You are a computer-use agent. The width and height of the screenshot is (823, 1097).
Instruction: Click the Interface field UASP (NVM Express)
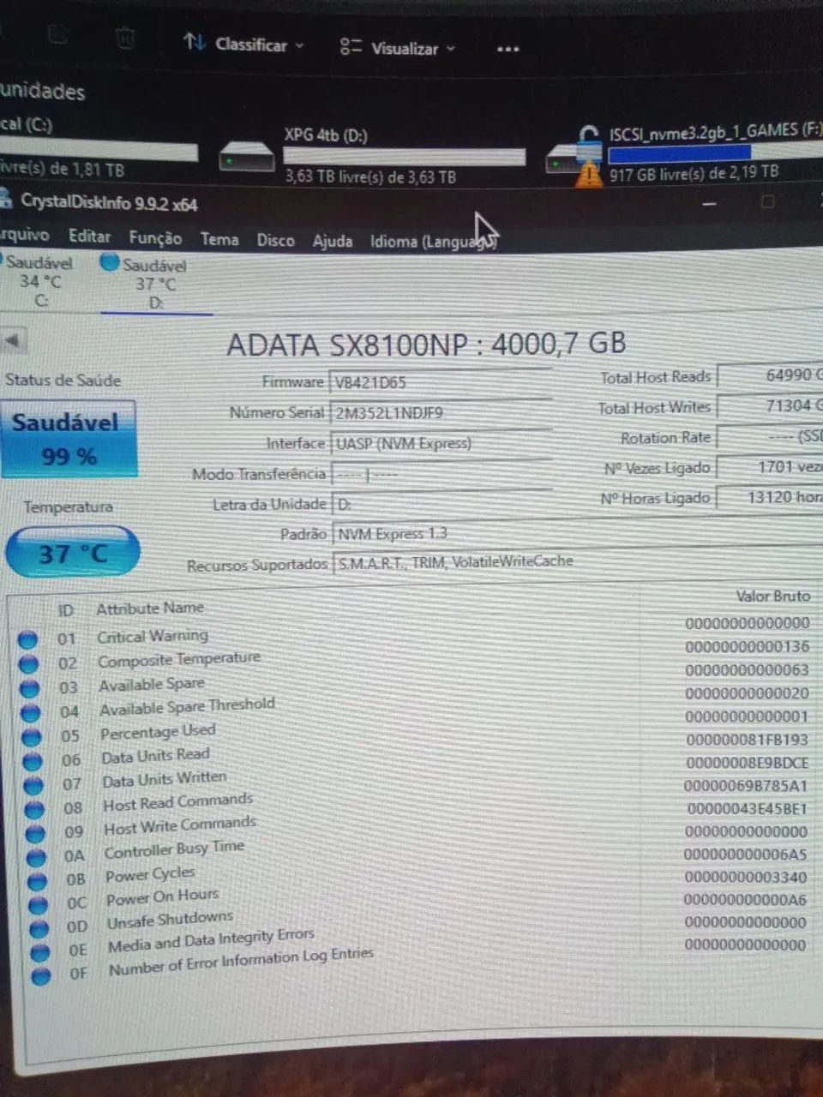441,443
